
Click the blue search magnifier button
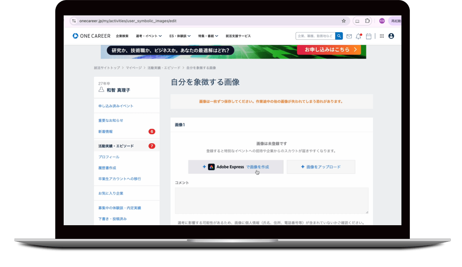tap(339, 36)
